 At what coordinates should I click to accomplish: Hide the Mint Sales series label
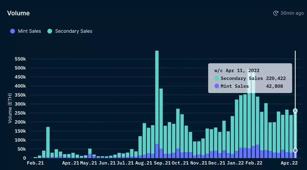[x=29, y=31]
